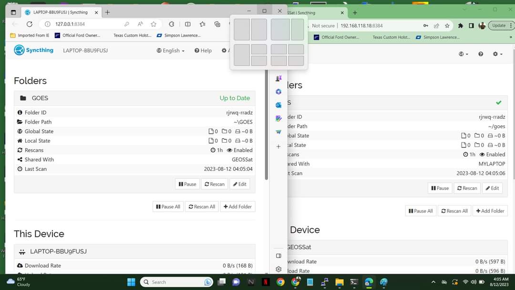515x290 pixels.
Task: Click the hide sidebar icon above Edge sidebar settings
Action: pyautogui.click(x=278, y=256)
